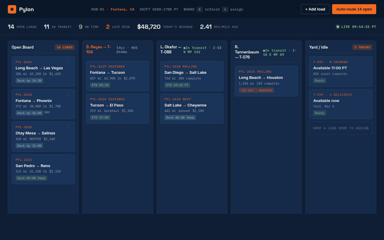
Task: Open the Long Beach → Houston load
Action: point(266,81)
